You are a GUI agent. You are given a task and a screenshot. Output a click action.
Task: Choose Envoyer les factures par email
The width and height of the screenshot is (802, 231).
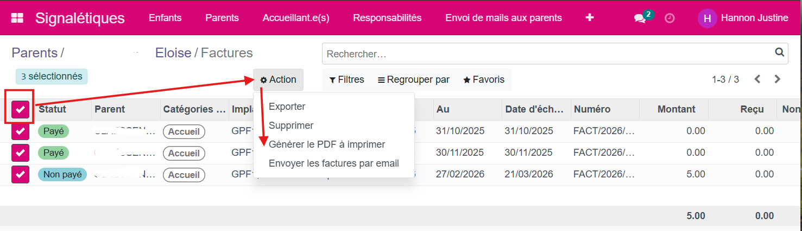333,163
